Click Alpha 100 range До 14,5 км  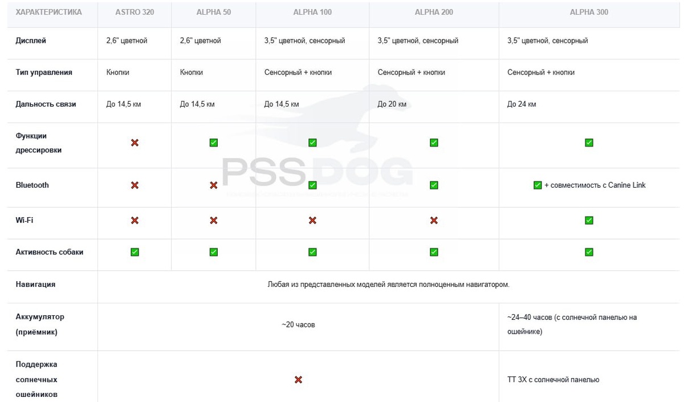[282, 104]
